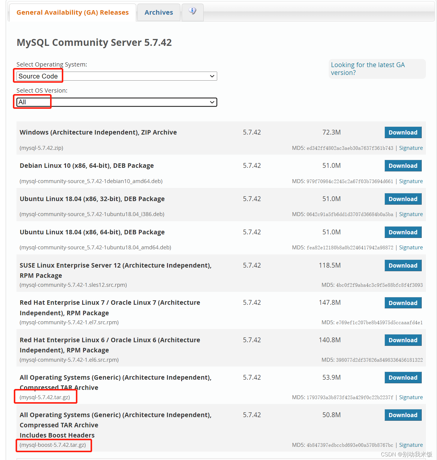Image resolution: width=437 pixels, height=460 pixels.
Task: Download the mysql-5.7.42.tar.gz generic archive
Action: click(x=403, y=377)
